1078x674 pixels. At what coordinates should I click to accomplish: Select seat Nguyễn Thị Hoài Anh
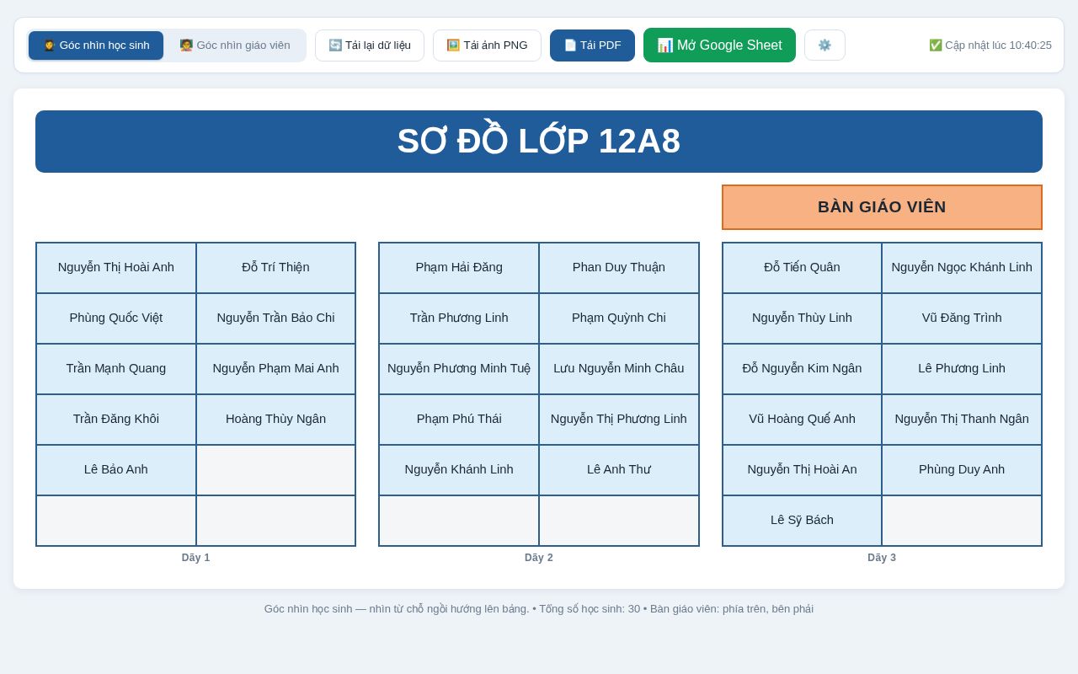[x=116, y=268]
